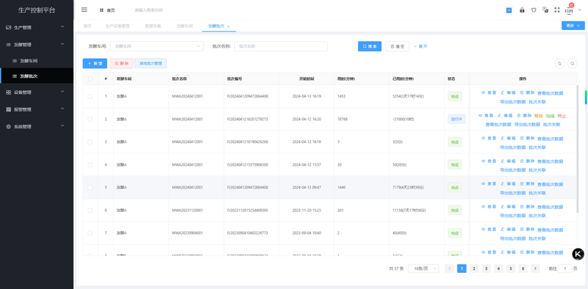Click the rightmost circular icon above table
Viewport: 588px width, 289px height.
pyautogui.click(x=573, y=64)
